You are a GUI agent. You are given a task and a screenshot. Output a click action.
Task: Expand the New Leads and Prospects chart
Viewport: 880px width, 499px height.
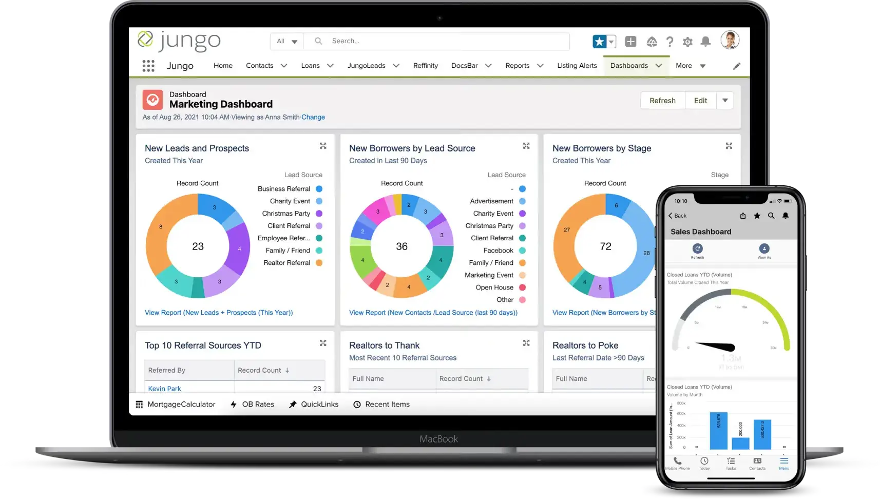[x=323, y=146]
